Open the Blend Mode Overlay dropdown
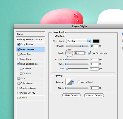This screenshot has height=119, width=123. pyautogui.click(x=79, y=41)
